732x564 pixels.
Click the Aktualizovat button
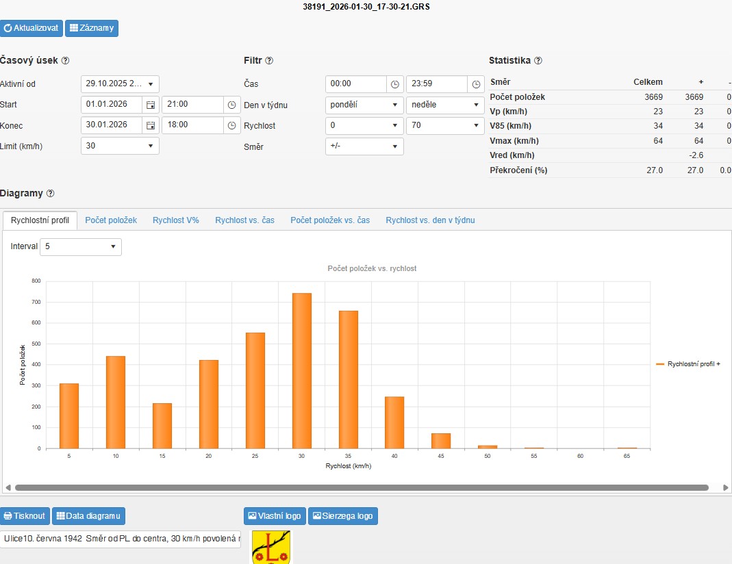click(31, 28)
